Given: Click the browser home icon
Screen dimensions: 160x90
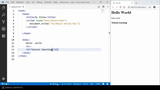Looking at the screenshot, I should coord(124,7).
